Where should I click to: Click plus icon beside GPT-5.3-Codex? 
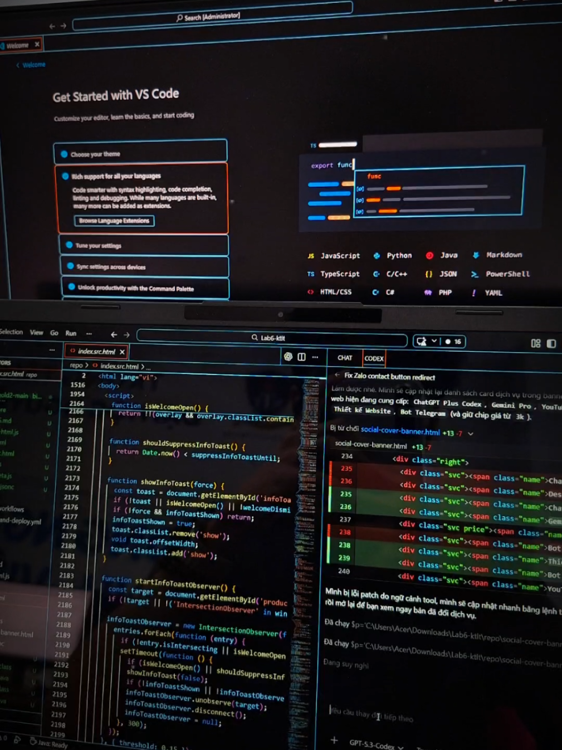(x=334, y=740)
